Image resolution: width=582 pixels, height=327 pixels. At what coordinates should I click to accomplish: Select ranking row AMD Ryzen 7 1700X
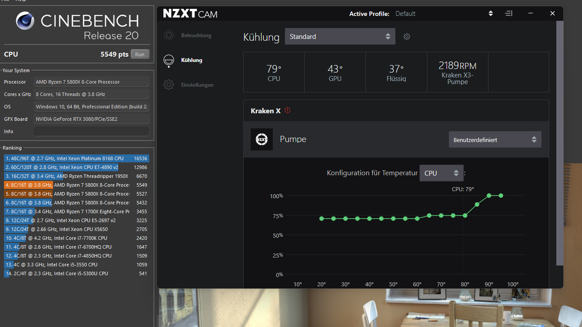point(77,212)
